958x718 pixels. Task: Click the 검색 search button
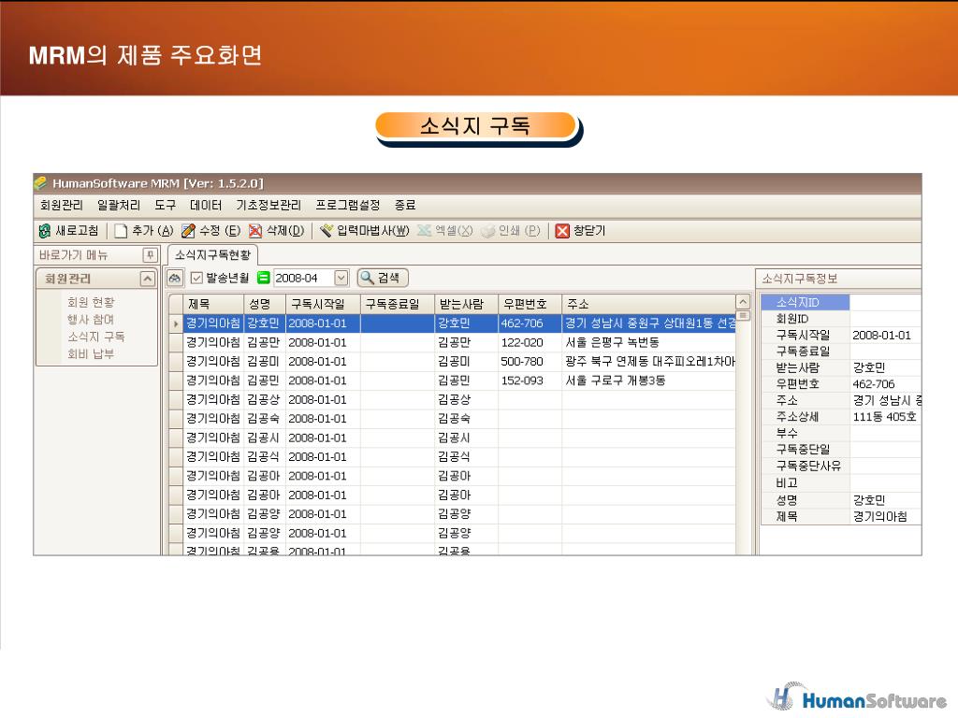click(x=383, y=278)
